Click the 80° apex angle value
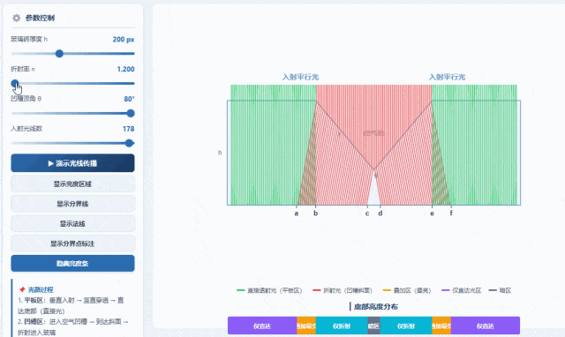The width and height of the screenshot is (565, 337). (x=130, y=99)
